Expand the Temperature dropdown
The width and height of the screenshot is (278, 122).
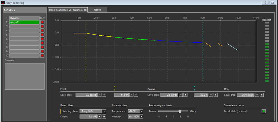[141, 111]
